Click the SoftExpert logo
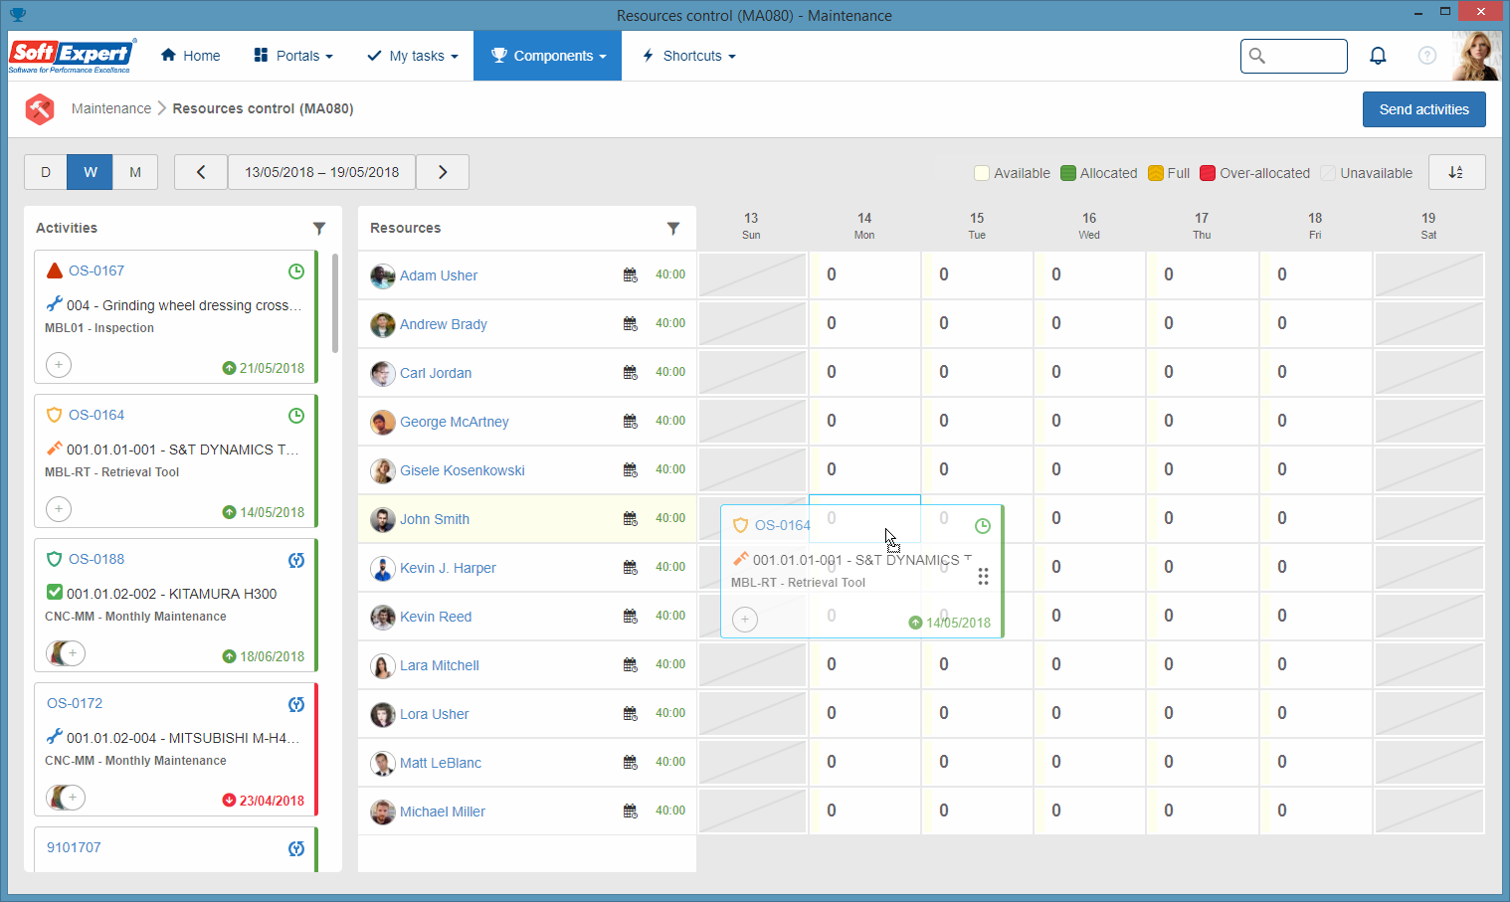Screen dimensions: 1510x902 click(72, 56)
